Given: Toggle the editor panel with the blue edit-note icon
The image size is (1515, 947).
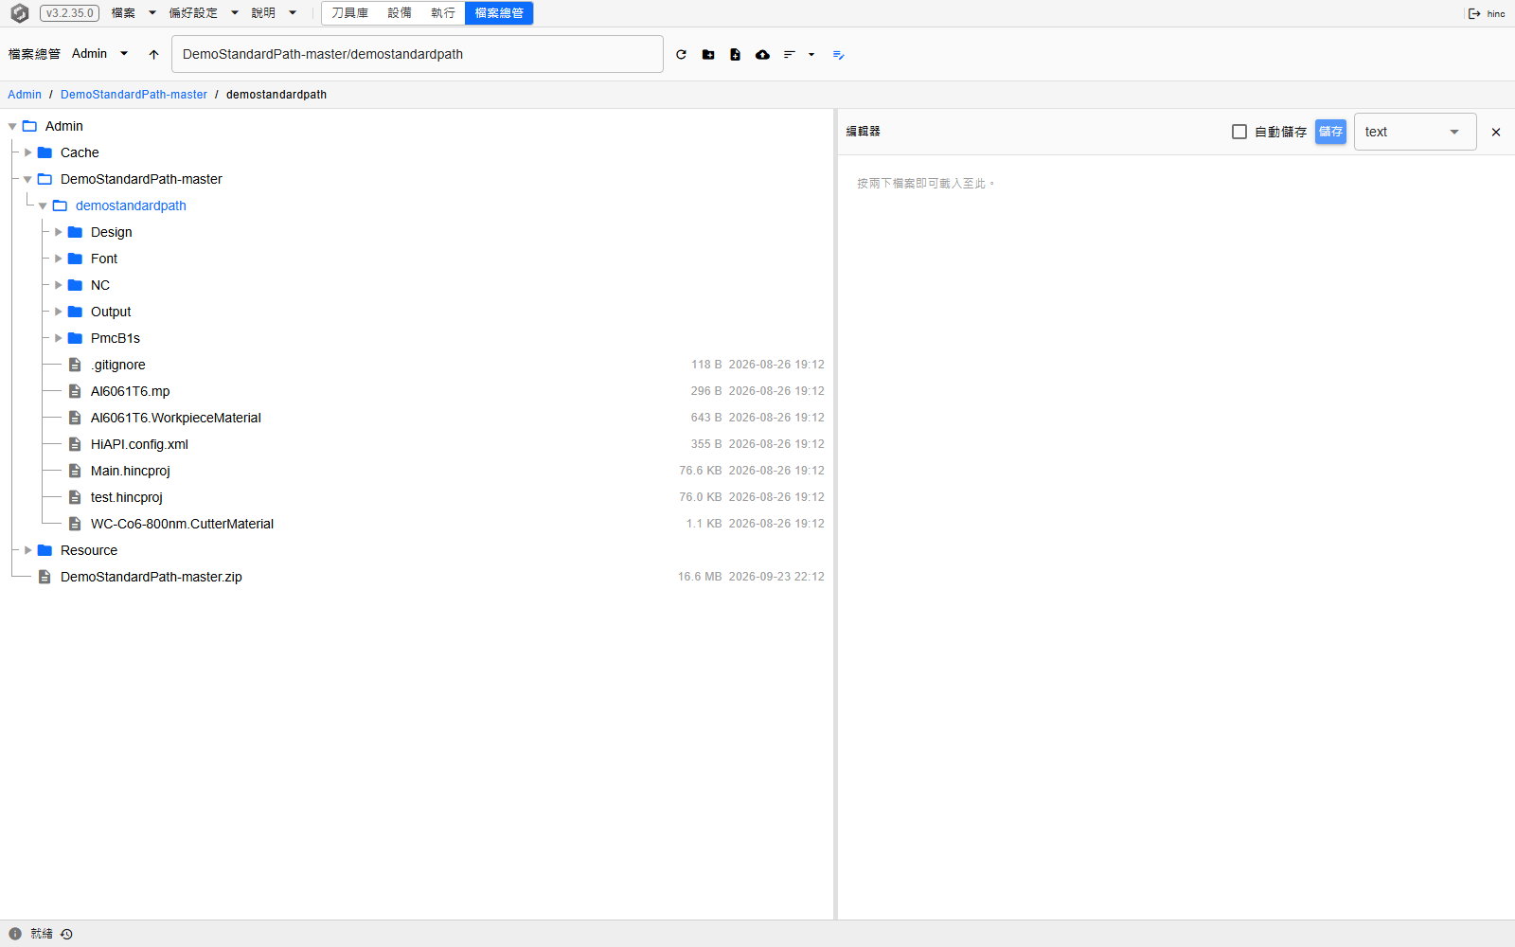Looking at the screenshot, I should click(x=838, y=55).
